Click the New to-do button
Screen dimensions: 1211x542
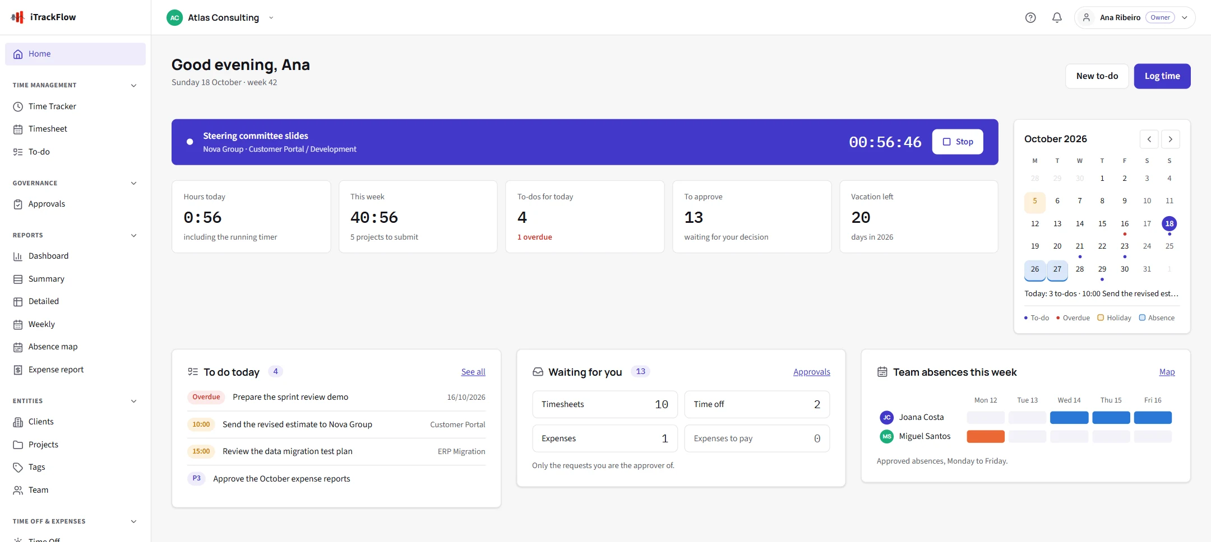pos(1097,76)
